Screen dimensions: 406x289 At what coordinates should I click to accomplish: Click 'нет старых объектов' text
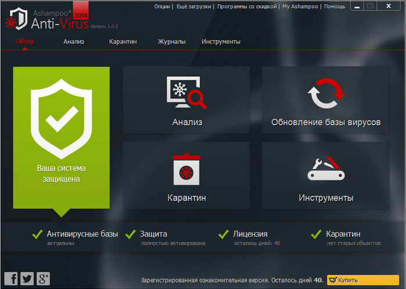(354, 244)
